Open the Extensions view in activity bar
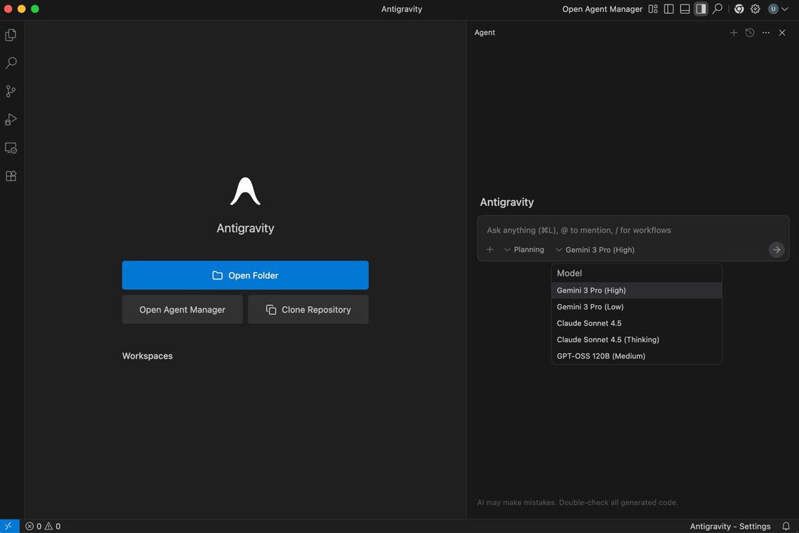799x533 pixels. point(11,176)
